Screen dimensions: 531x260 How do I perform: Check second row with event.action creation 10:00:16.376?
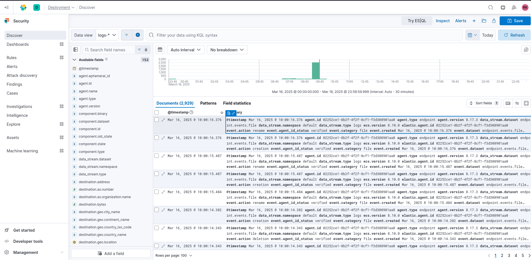pos(157,138)
